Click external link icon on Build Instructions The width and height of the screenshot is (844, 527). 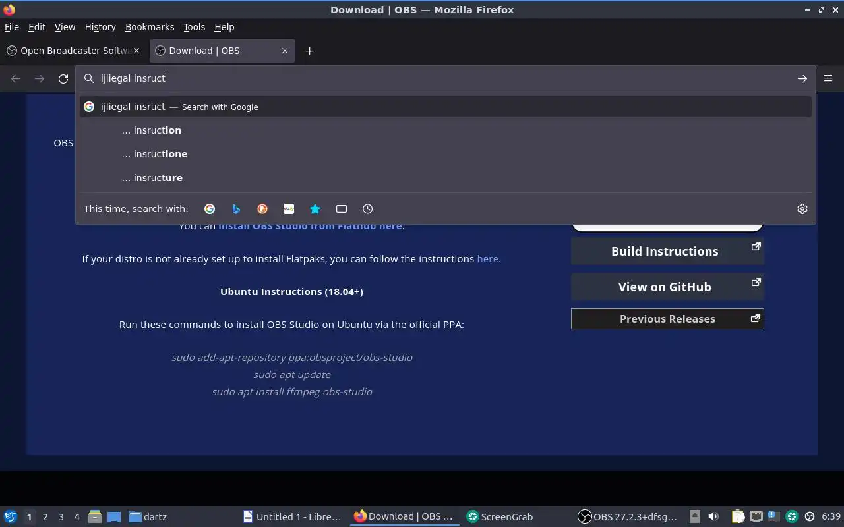[756, 246]
